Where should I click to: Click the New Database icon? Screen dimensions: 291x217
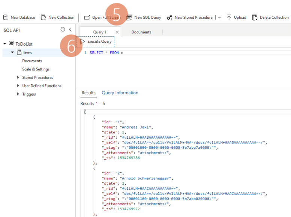coord(6,18)
